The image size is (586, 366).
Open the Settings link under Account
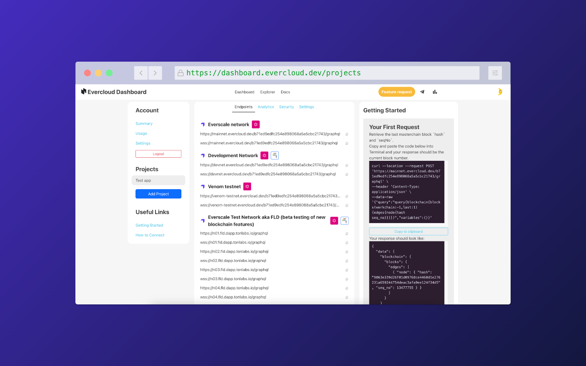[143, 143]
